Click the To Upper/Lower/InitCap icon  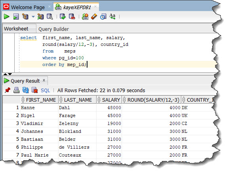[x=112, y=16]
